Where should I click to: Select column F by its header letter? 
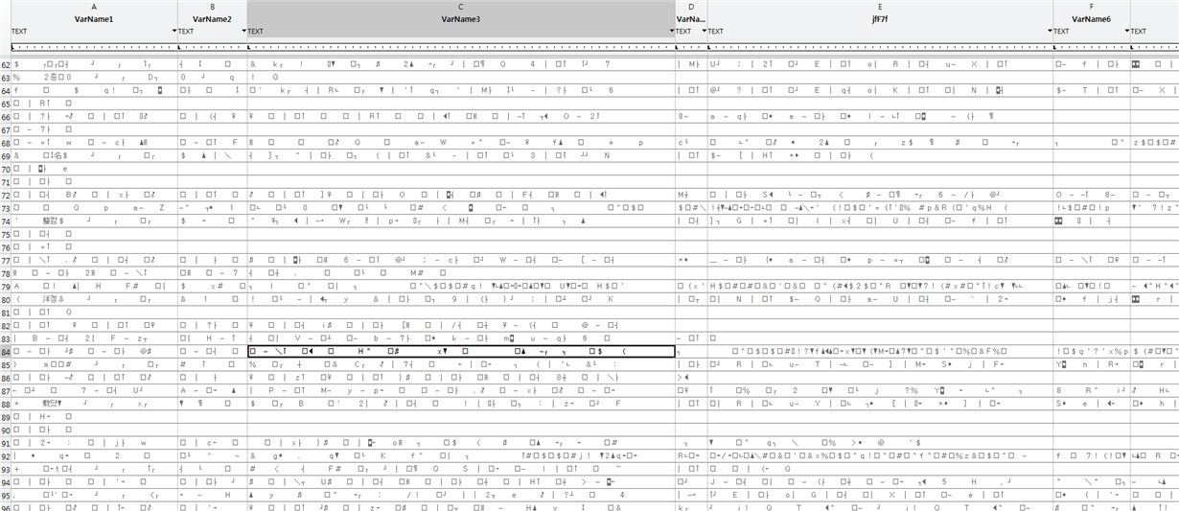coord(1091,7)
